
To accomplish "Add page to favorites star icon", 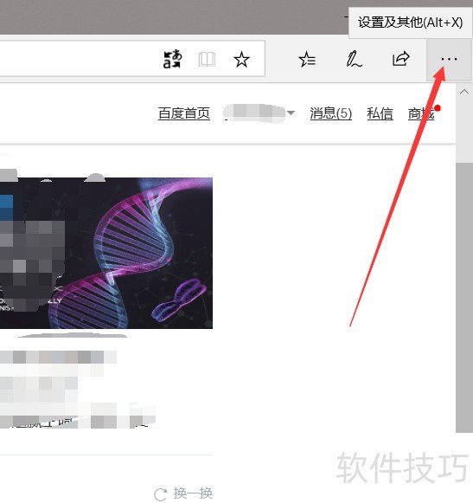I will 241,60.
